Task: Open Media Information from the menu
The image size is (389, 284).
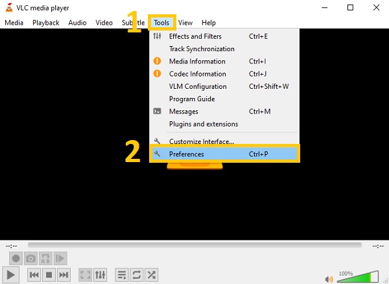Action: coord(224,61)
